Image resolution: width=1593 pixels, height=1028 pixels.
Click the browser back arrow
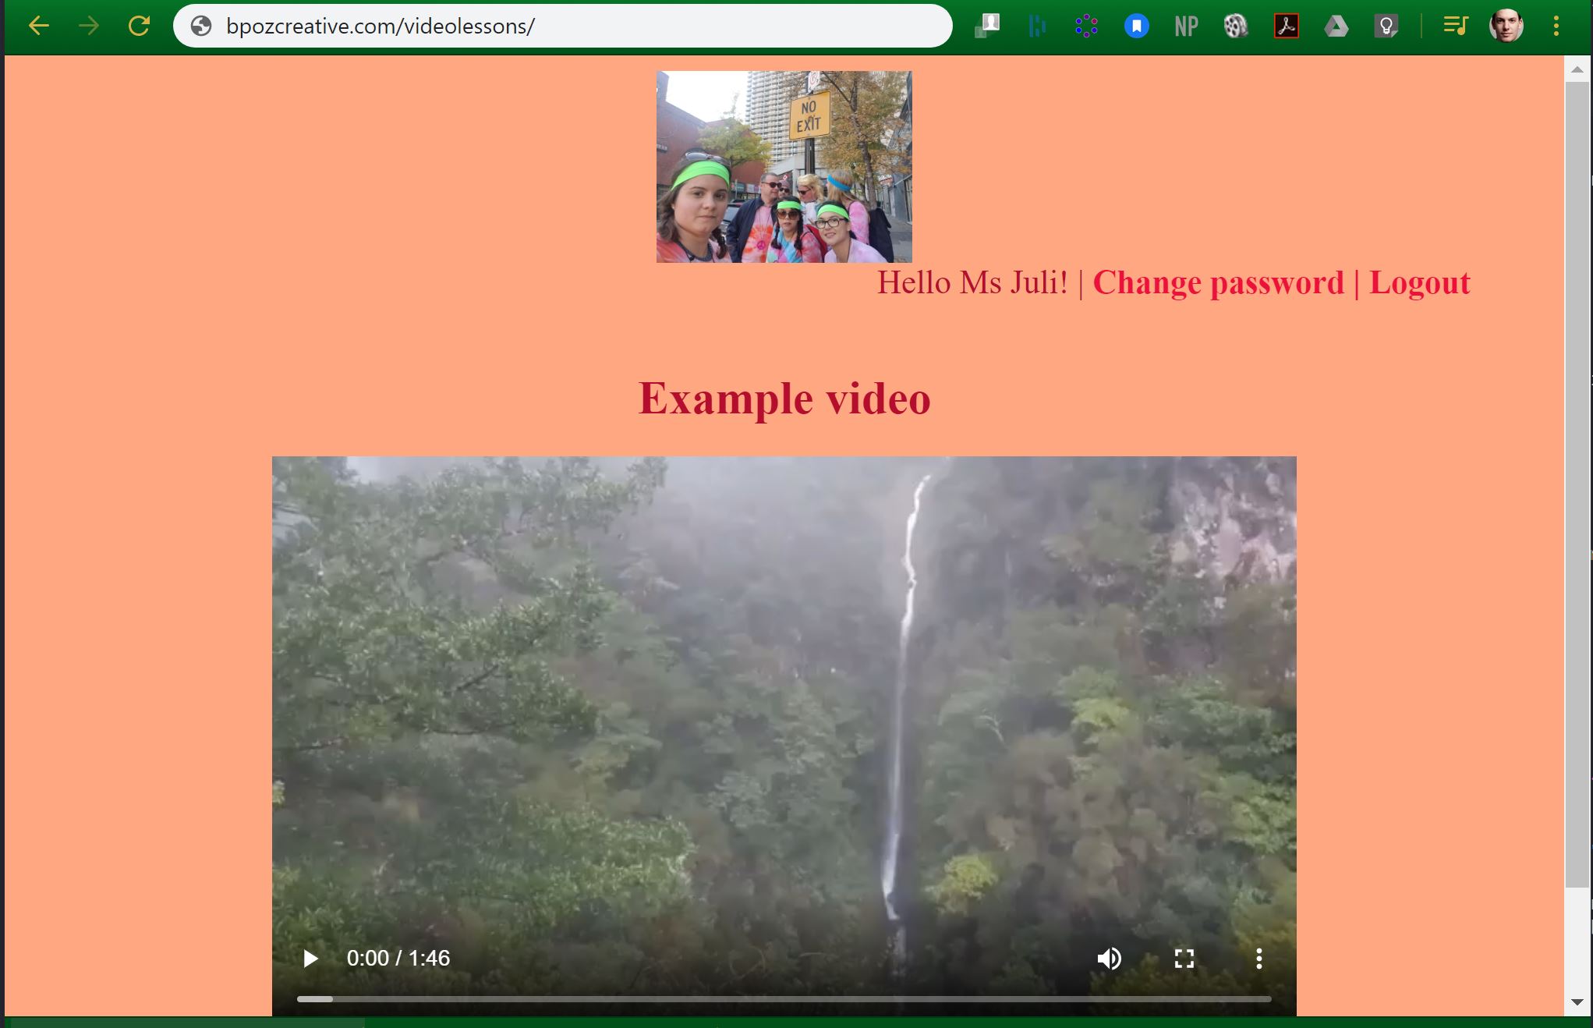(x=38, y=26)
